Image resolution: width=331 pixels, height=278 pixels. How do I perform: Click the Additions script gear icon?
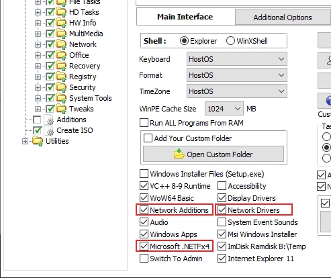coord(49,120)
